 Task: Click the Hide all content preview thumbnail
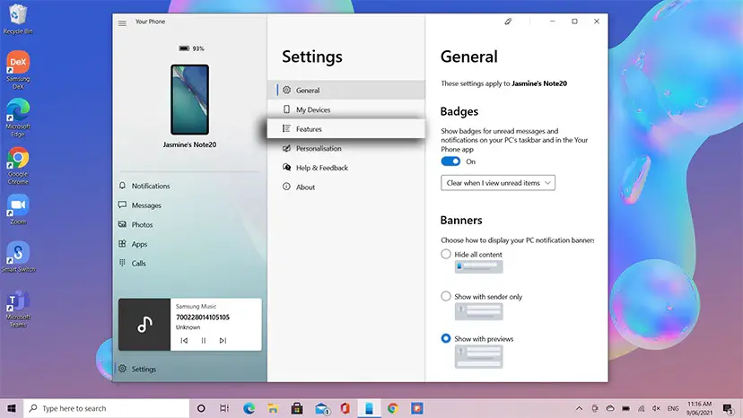[x=478, y=266]
